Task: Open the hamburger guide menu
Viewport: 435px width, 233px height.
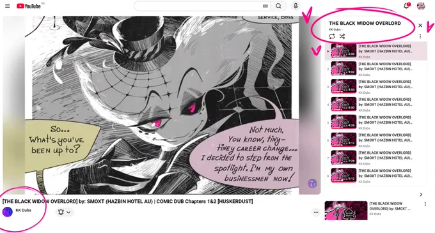Action: point(8,6)
